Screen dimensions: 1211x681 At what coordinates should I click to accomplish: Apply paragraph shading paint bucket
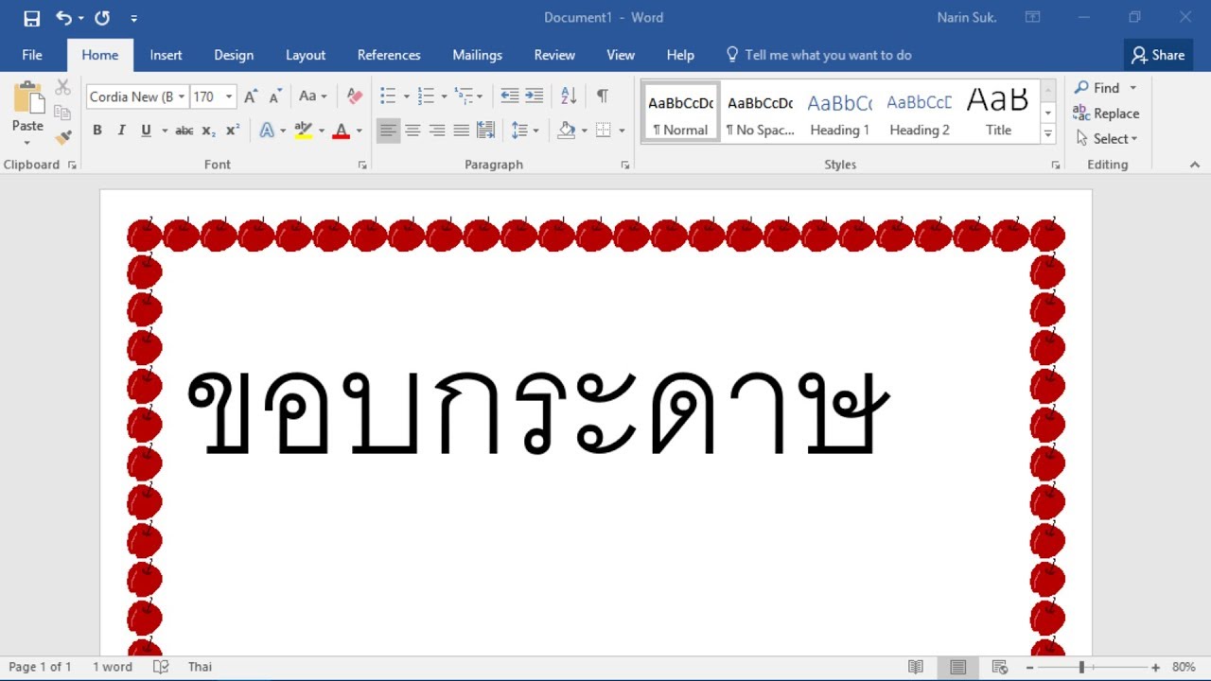566,131
